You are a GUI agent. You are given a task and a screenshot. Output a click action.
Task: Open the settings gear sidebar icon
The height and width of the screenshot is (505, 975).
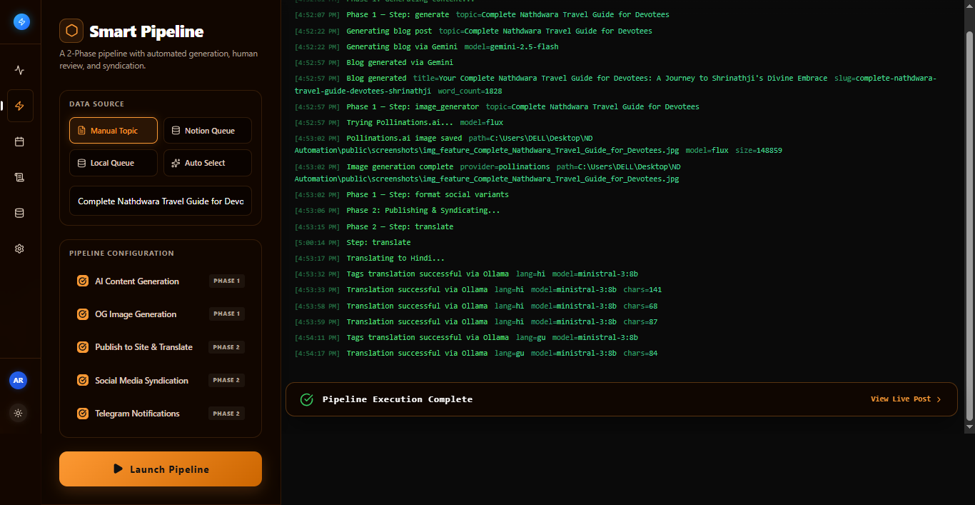click(x=20, y=249)
